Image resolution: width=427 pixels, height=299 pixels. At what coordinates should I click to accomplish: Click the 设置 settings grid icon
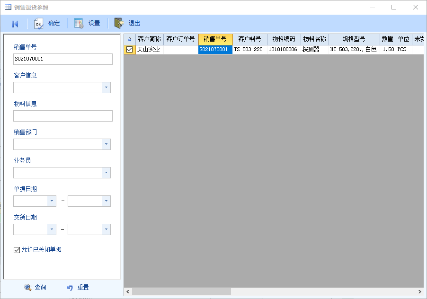[x=79, y=23]
